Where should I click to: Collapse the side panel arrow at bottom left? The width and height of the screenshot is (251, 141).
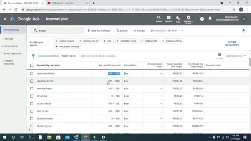(29, 130)
